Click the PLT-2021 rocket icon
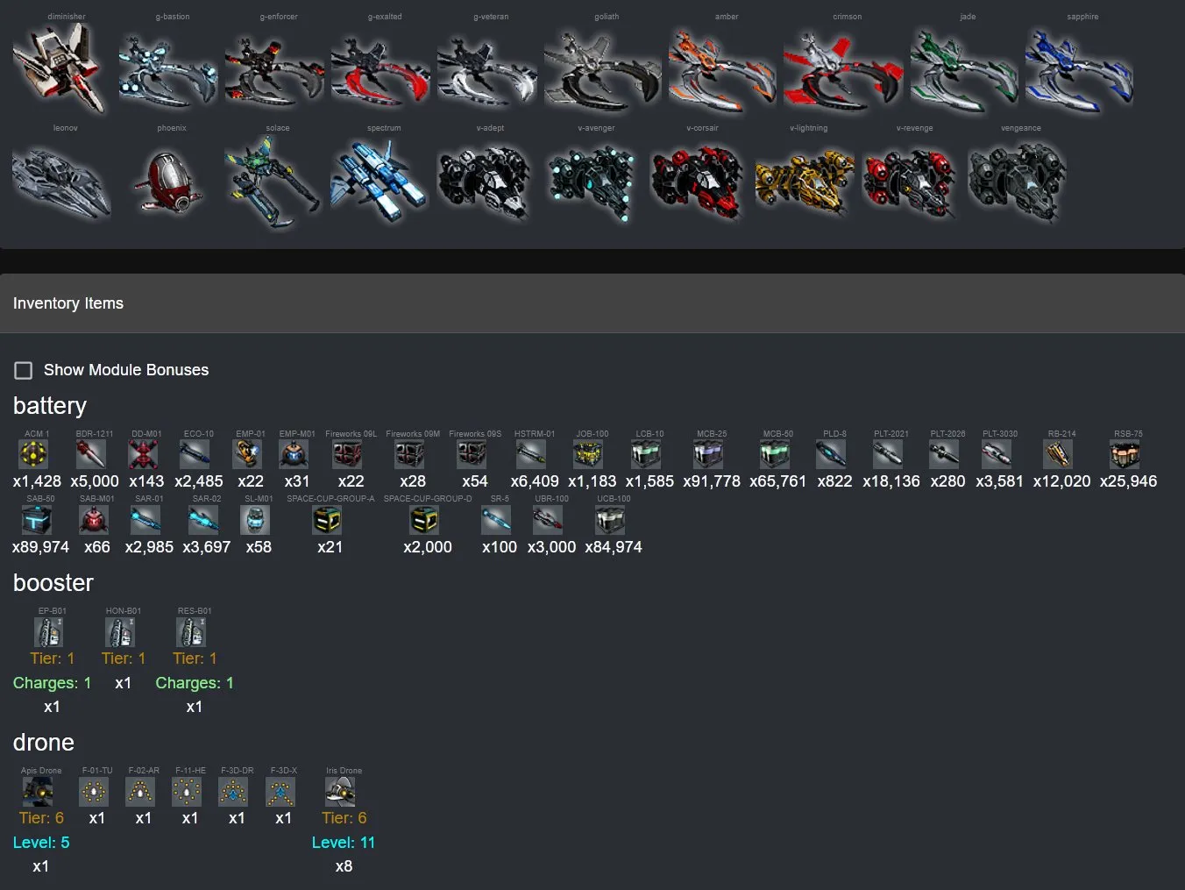The width and height of the screenshot is (1185, 890). (888, 453)
